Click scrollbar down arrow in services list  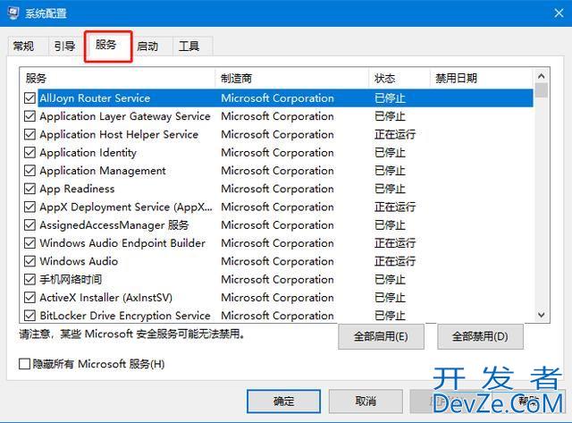coord(542,315)
